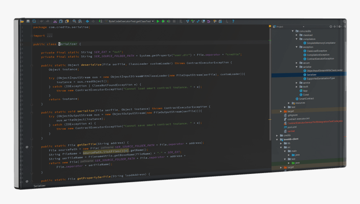The height and width of the screenshot is (204, 360).
Task: Click the Navigate Forward arrow
Action: point(93,21)
